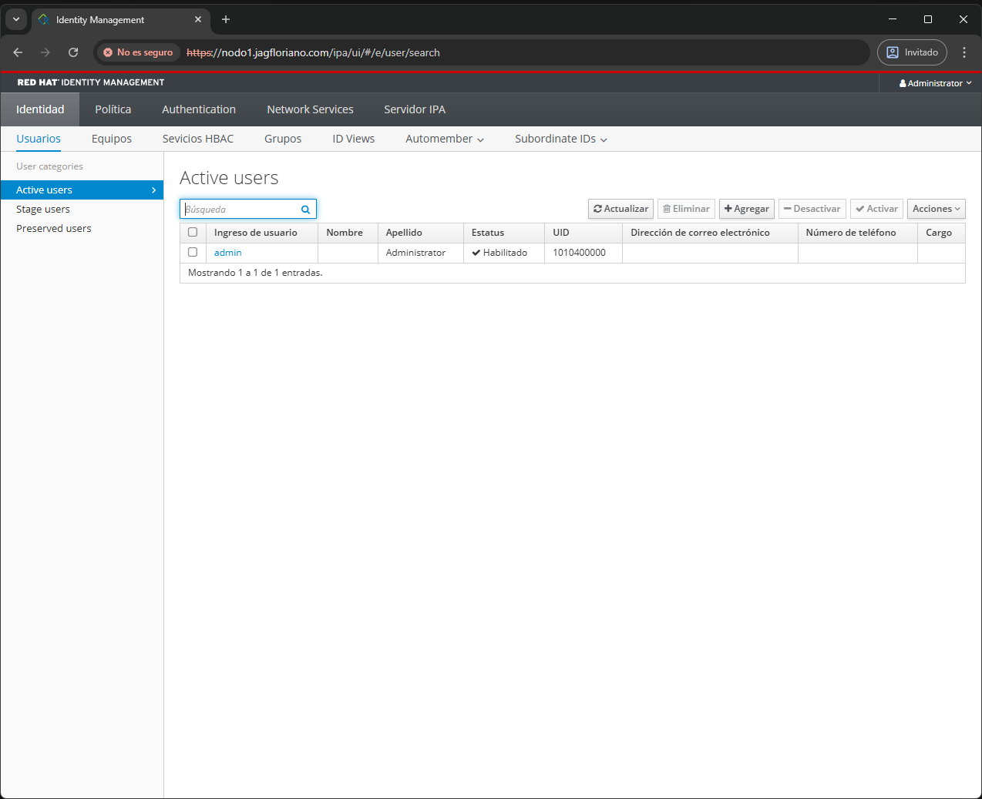Open the Automember dropdown menu

(444, 139)
